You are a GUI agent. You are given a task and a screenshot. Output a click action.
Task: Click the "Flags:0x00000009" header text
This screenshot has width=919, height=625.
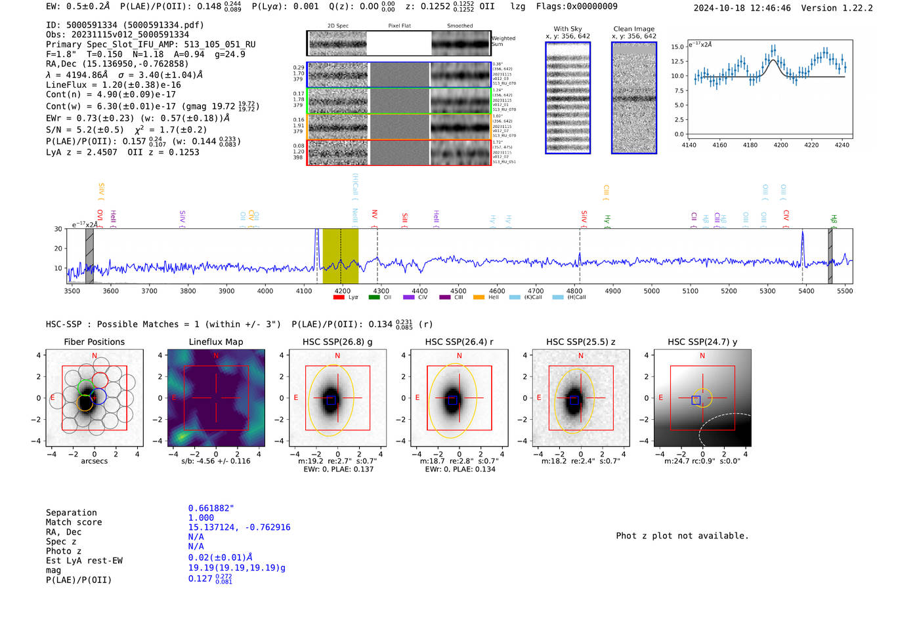[x=577, y=6]
